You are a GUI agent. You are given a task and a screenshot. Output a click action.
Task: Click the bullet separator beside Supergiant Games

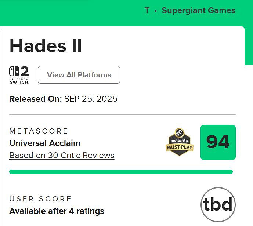(x=156, y=11)
